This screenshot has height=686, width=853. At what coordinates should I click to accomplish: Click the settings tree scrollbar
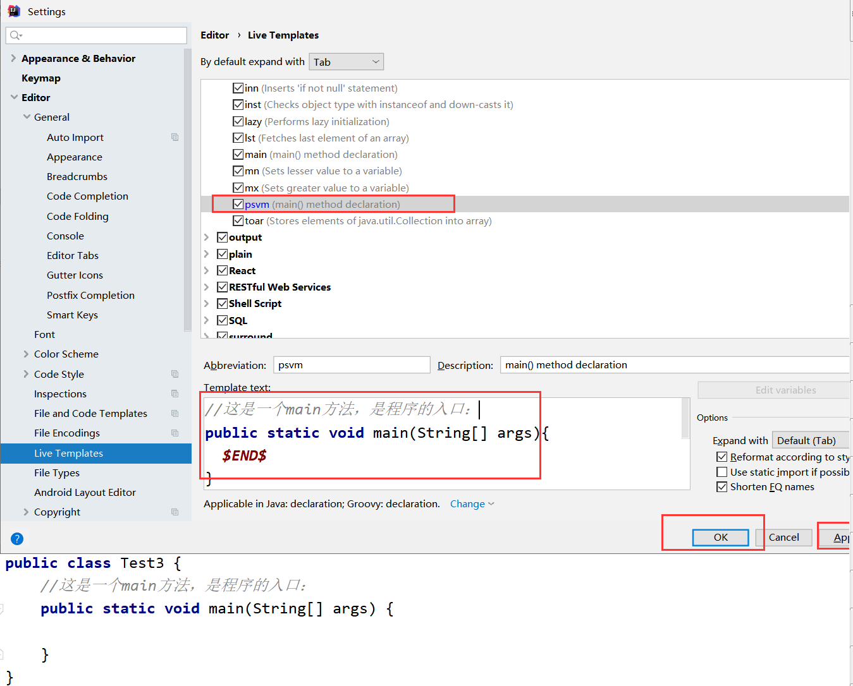point(187,190)
